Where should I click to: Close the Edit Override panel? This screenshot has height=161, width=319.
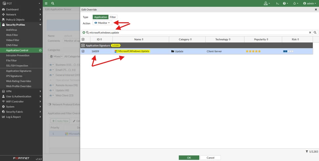point(316,9)
